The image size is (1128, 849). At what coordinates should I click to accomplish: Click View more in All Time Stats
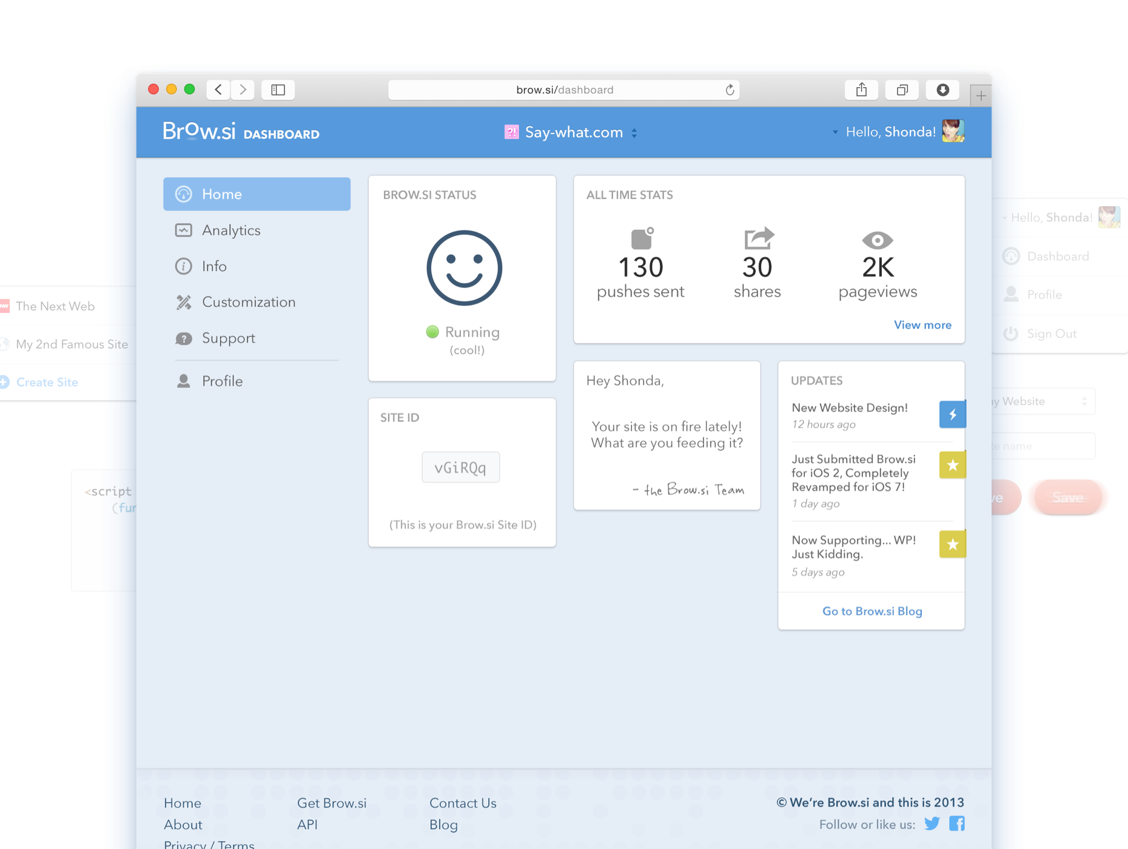922,325
